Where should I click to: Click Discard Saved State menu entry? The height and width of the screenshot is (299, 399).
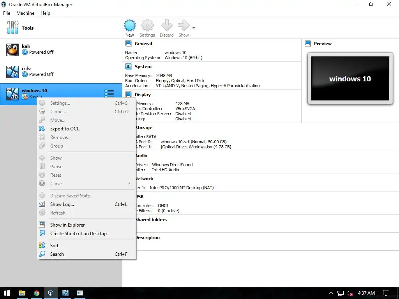(87, 195)
